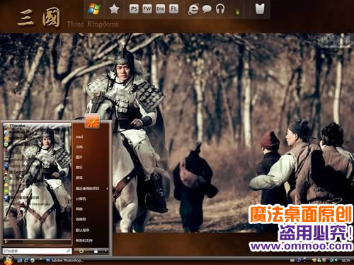
Task: Click the power button in Start menu
Action: [81, 252]
